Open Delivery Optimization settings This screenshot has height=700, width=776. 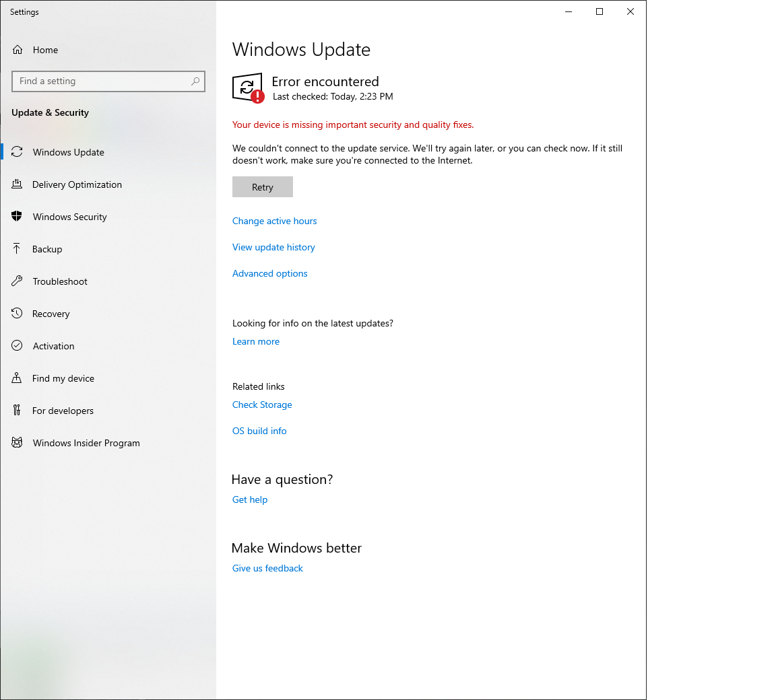[108, 184]
